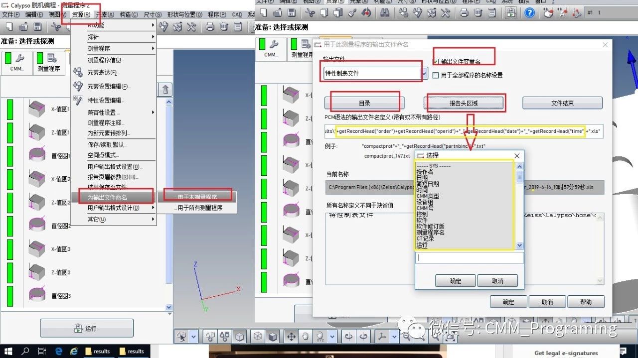Click crossed-tools icon in right window toolbar
This screenshot has width=638, height=358.
pos(446,13)
